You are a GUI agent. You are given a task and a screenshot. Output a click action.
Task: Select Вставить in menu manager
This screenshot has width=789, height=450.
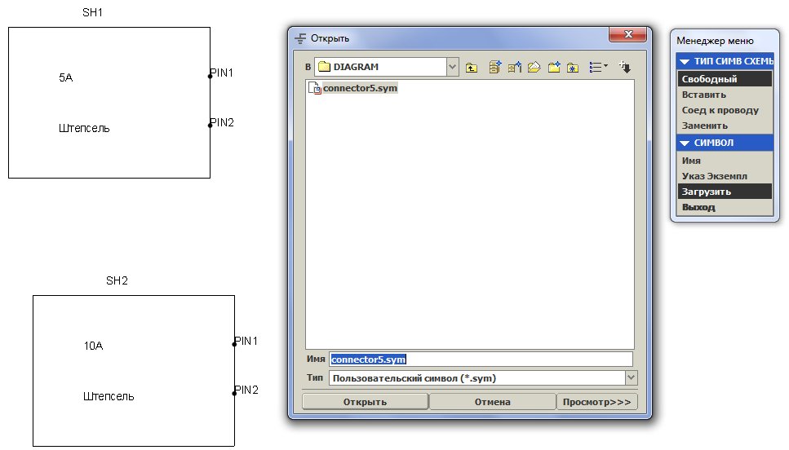pos(725,94)
